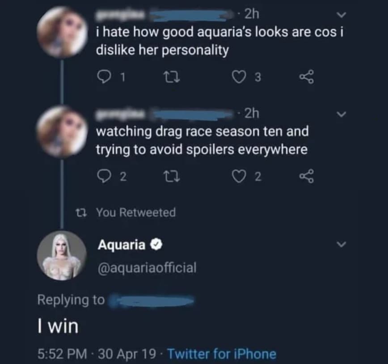Image resolution: width=388 pixels, height=364 pixels.
Task: Open chevron menu on Aquaria's reply
Action: (x=342, y=245)
